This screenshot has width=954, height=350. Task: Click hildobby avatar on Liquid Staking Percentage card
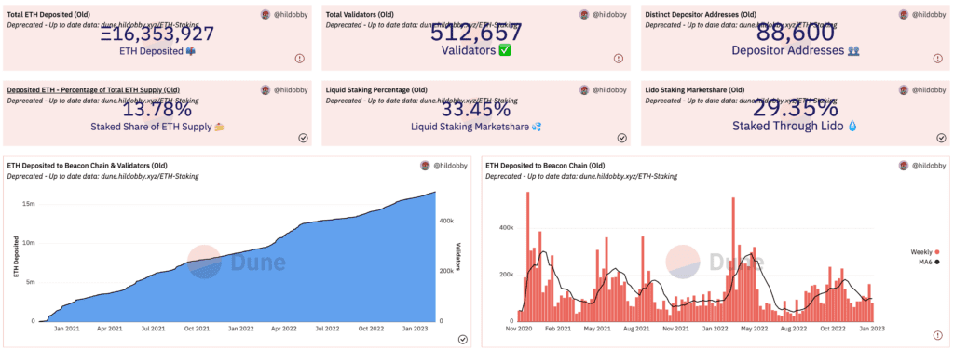tap(584, 90)
